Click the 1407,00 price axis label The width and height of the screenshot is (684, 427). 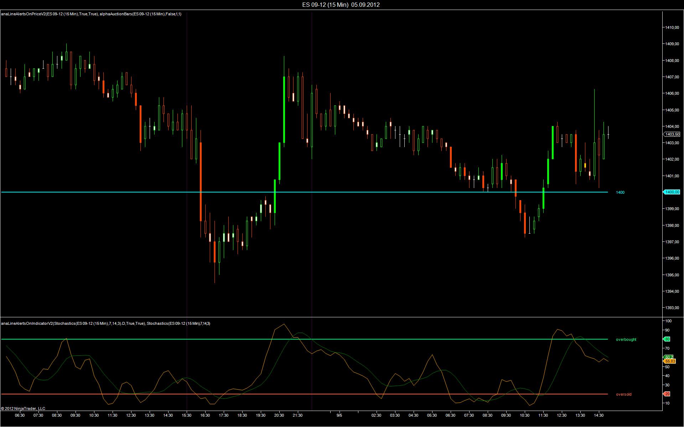pyautogui.click(x=672, y=77)
